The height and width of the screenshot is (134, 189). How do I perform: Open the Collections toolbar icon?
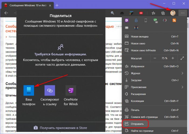[163, 13]
